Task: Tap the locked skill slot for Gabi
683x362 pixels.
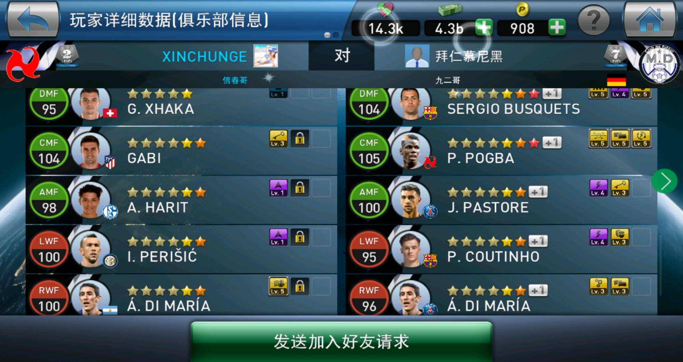Action: 300,139
